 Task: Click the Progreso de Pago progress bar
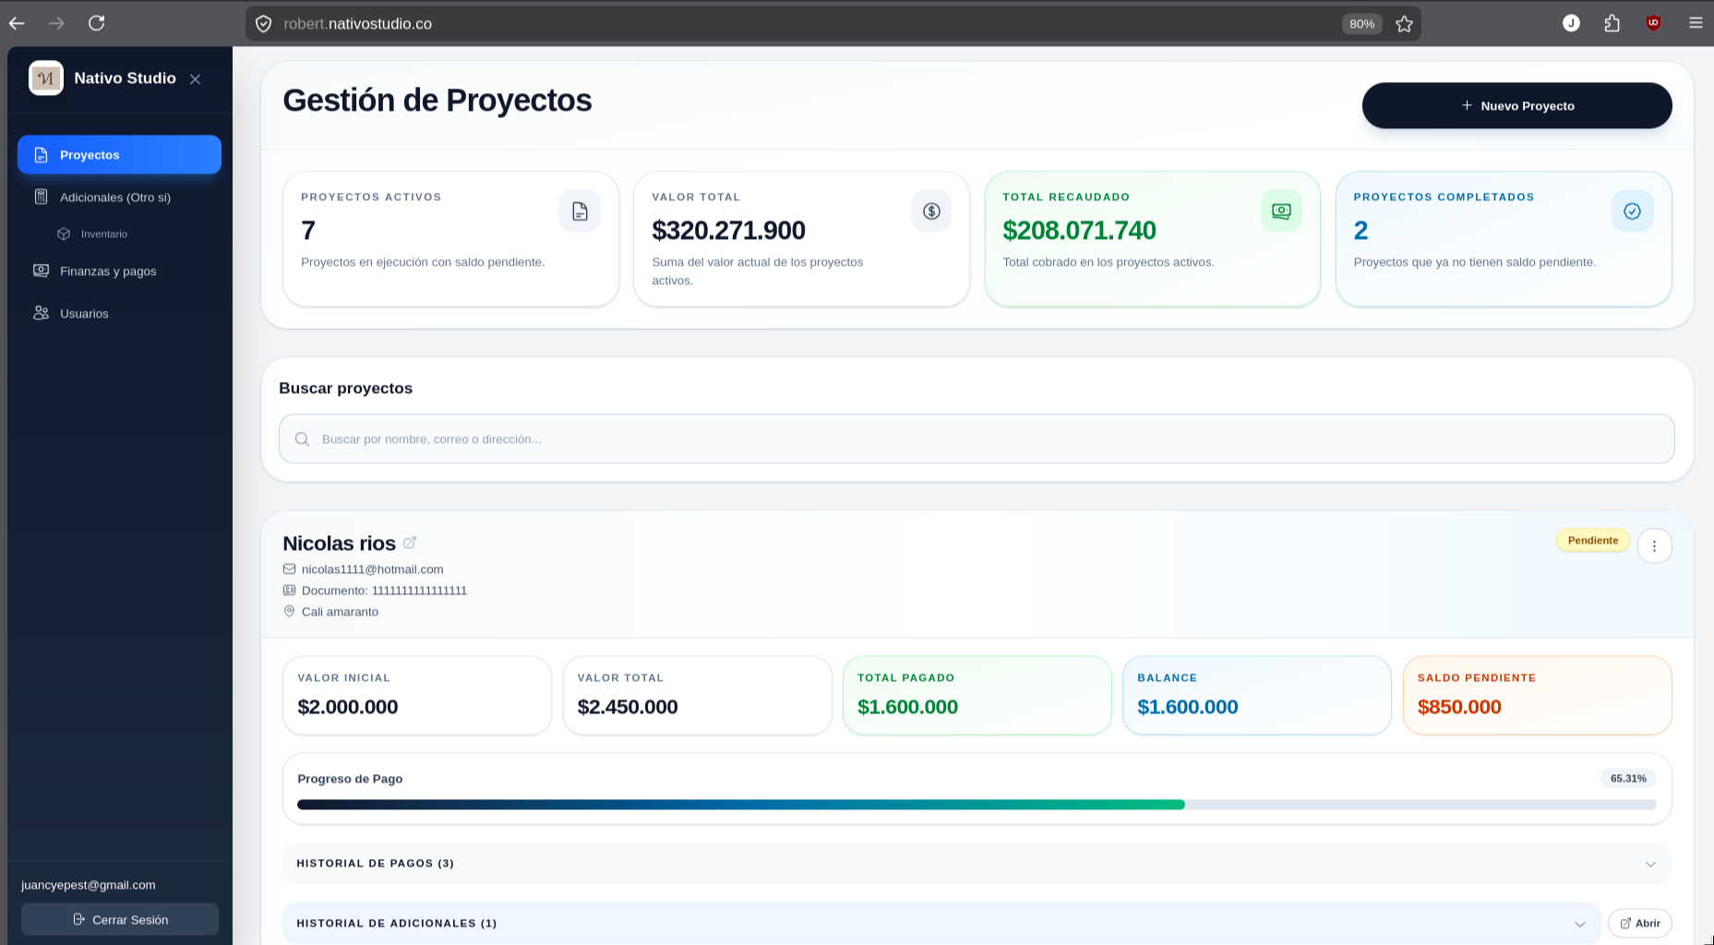(977, 805)
